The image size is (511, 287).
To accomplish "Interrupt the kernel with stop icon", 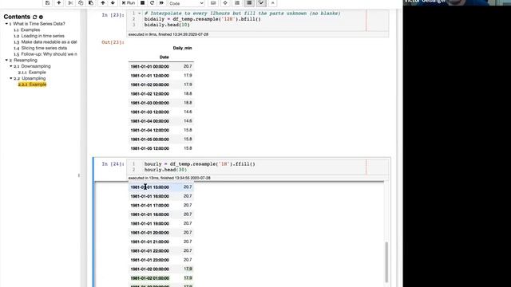I will click(142, 3).
